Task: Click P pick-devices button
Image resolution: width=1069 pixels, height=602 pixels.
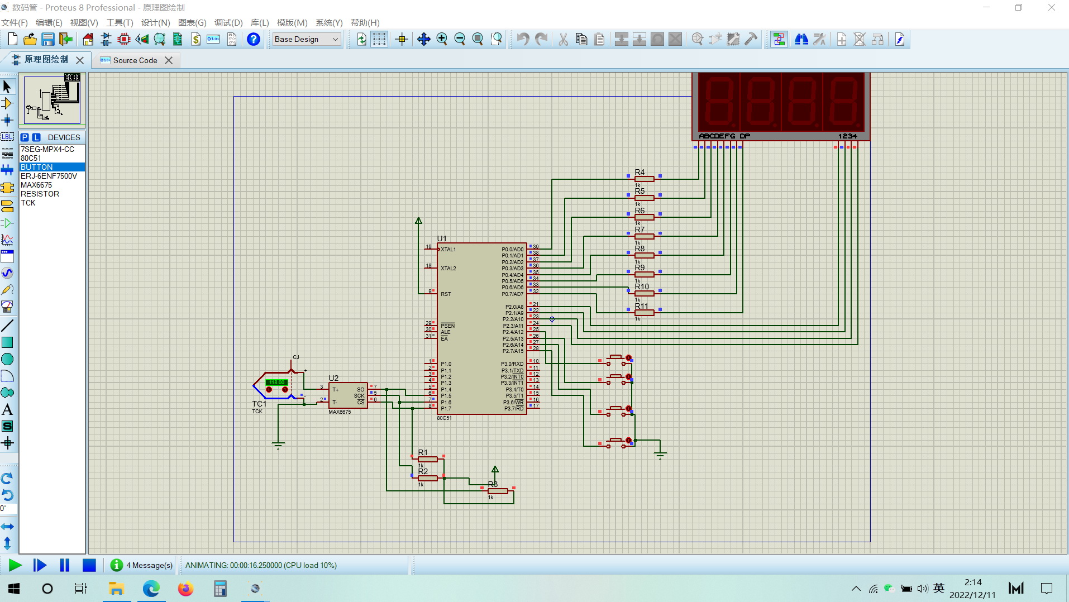Action: coord(25,137)
